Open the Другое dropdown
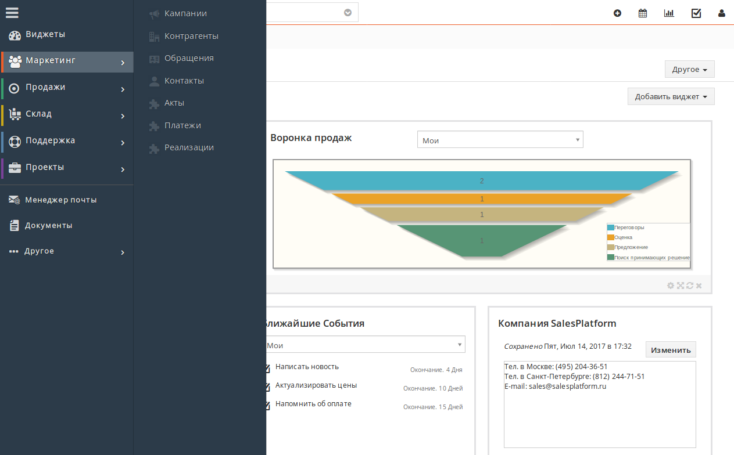Screen dimensions: 734x455 689,69
